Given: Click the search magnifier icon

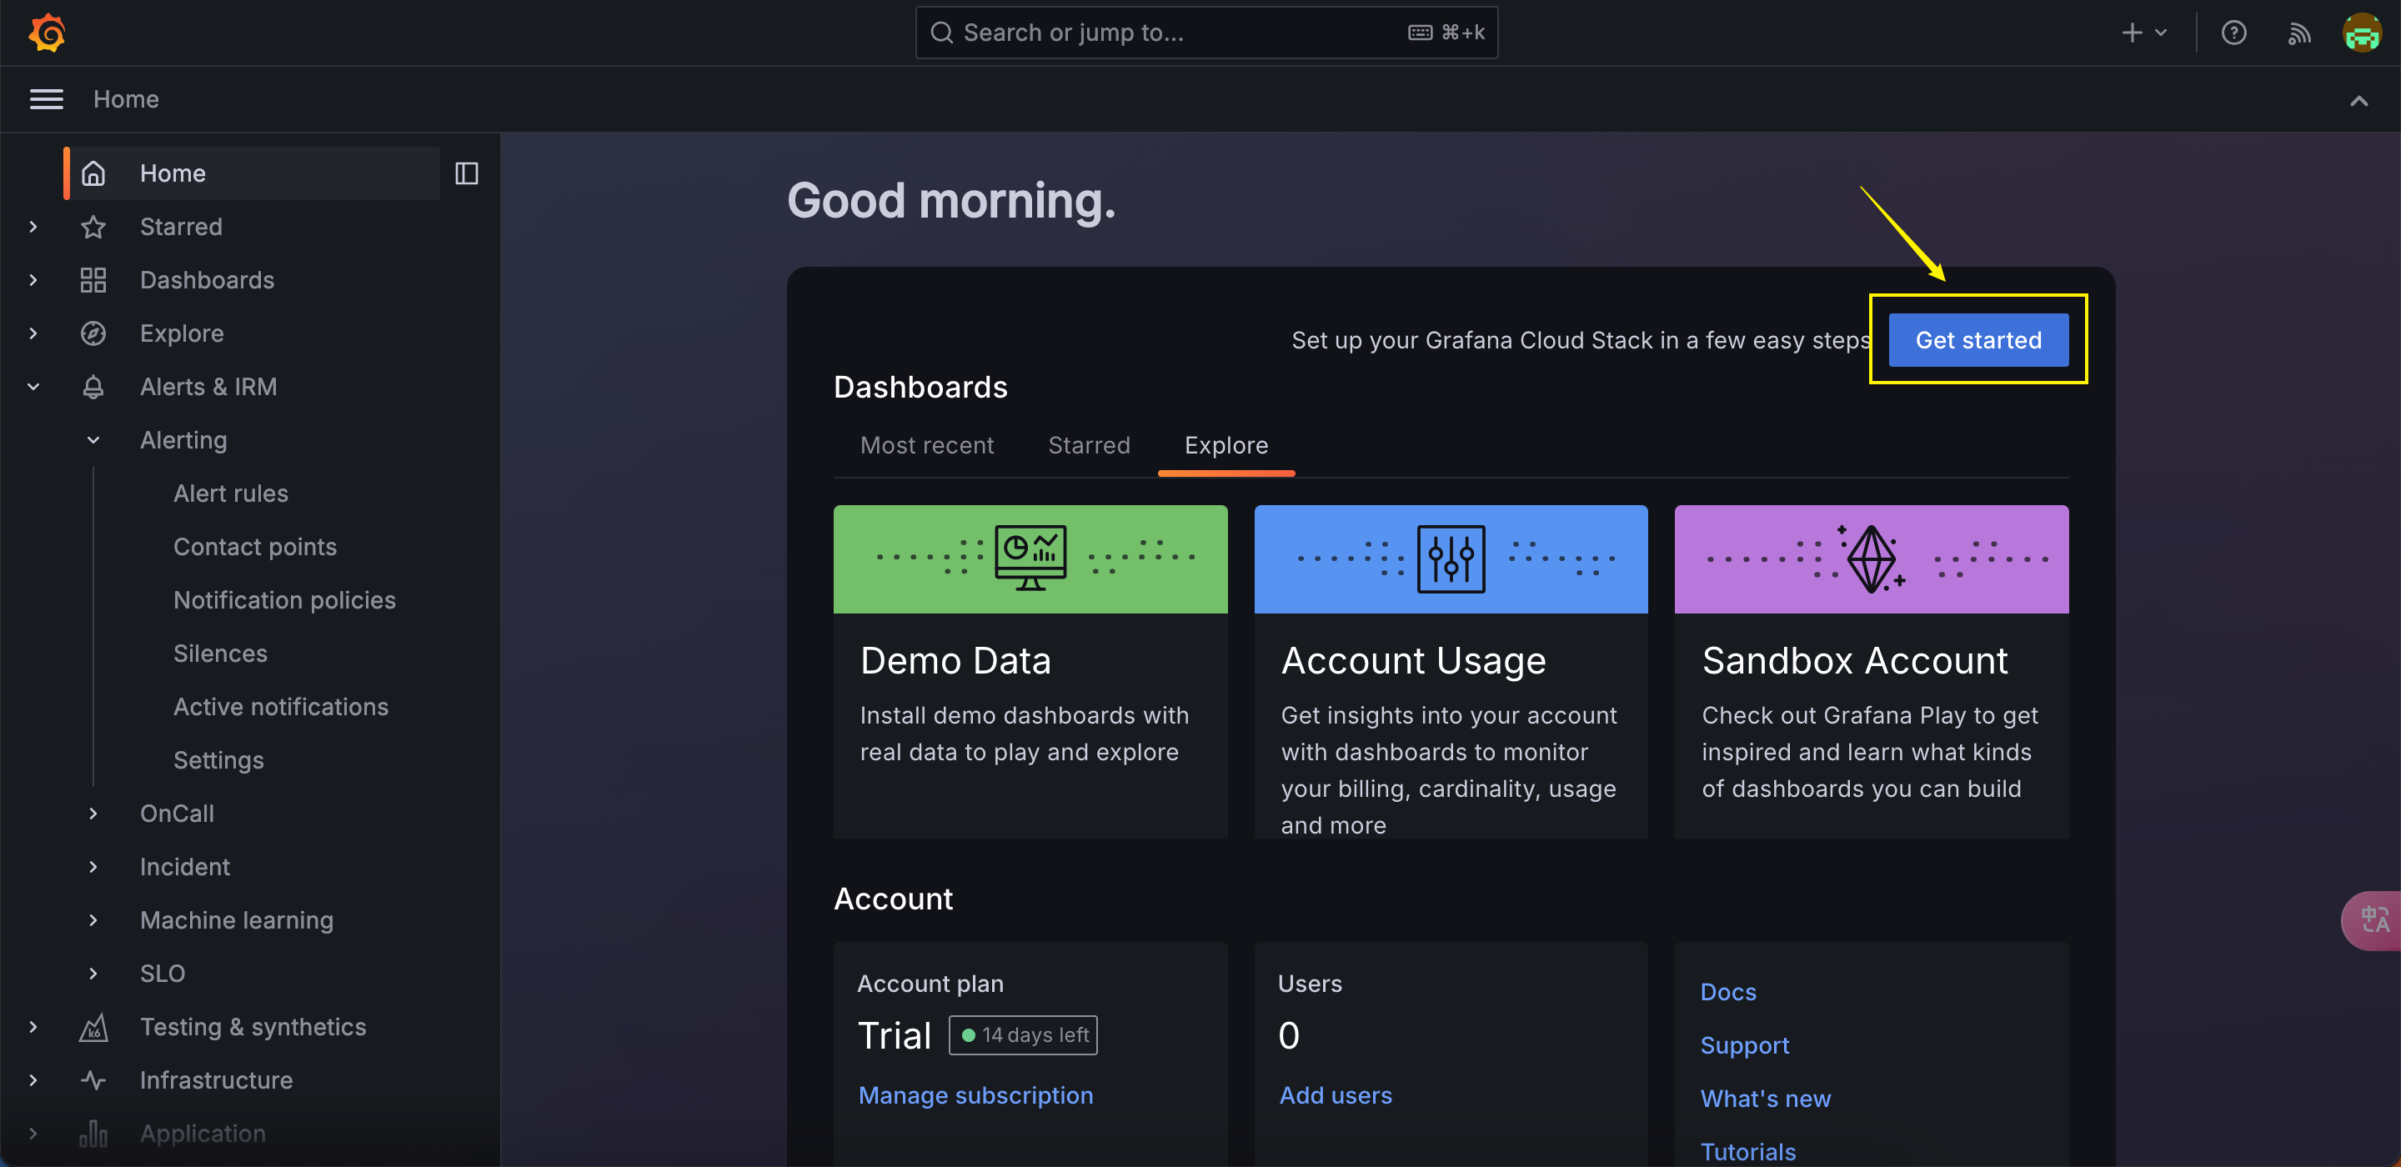Looking at the screenshot, I should [x=941, y=33].
